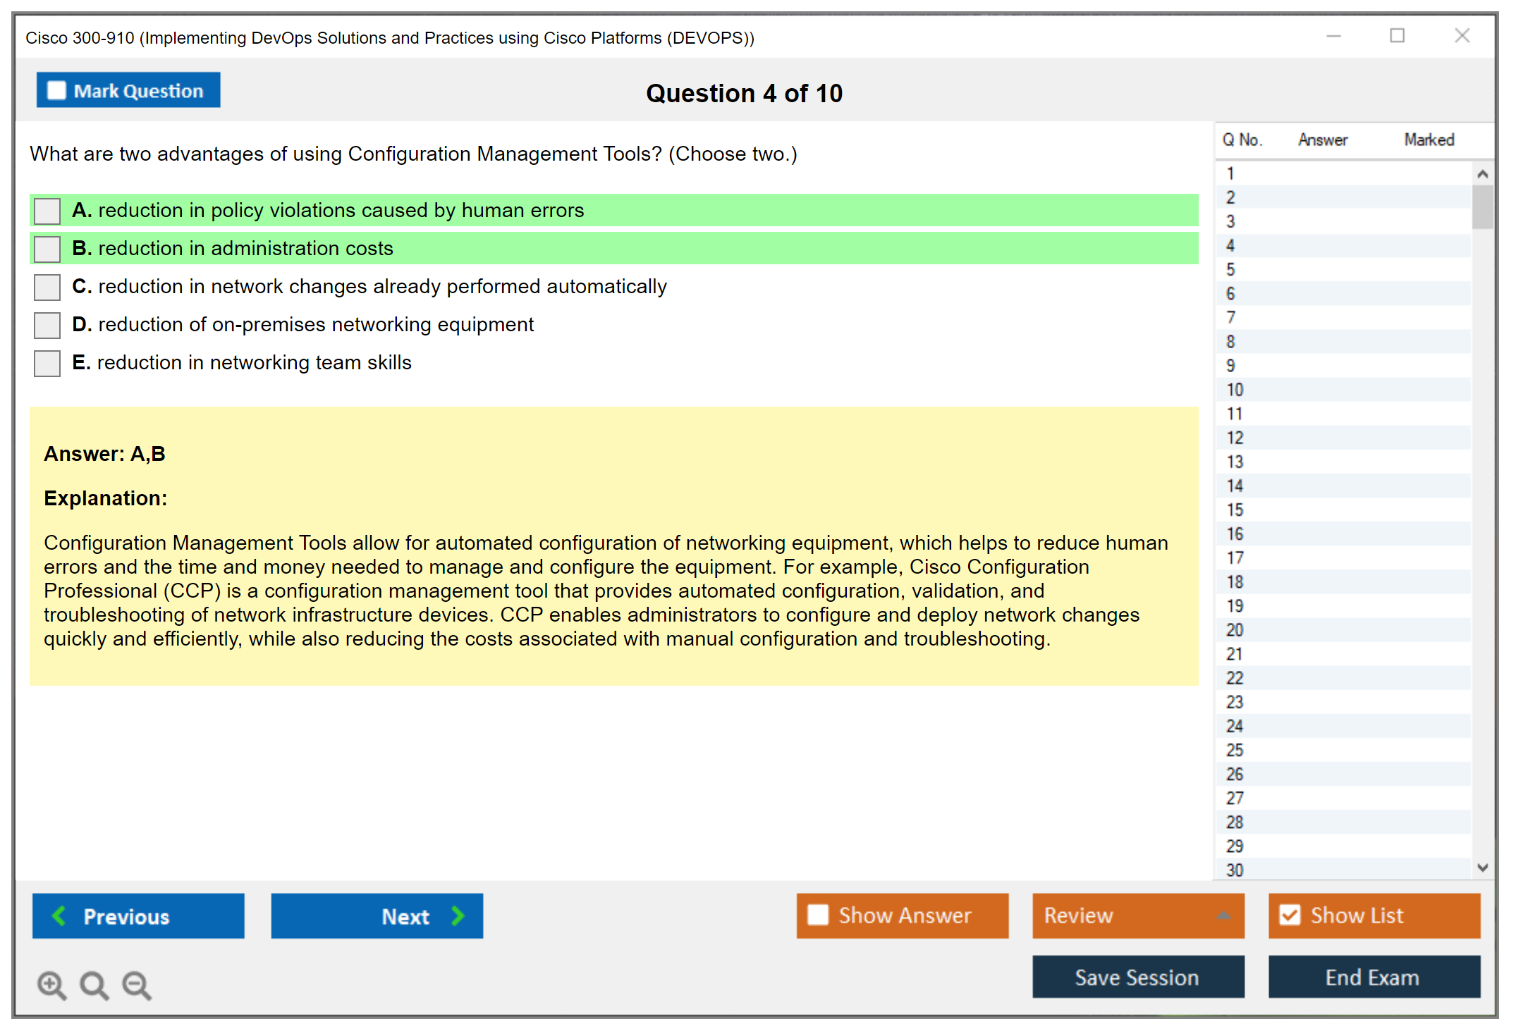This screenshot has height=1036, width=1516.
Task: Expand the Review dropdown arrow
Action: point(1223,915)
